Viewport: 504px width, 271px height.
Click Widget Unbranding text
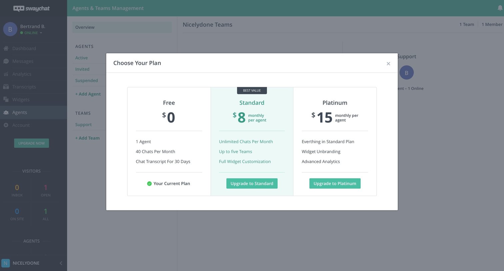point(321,151)
